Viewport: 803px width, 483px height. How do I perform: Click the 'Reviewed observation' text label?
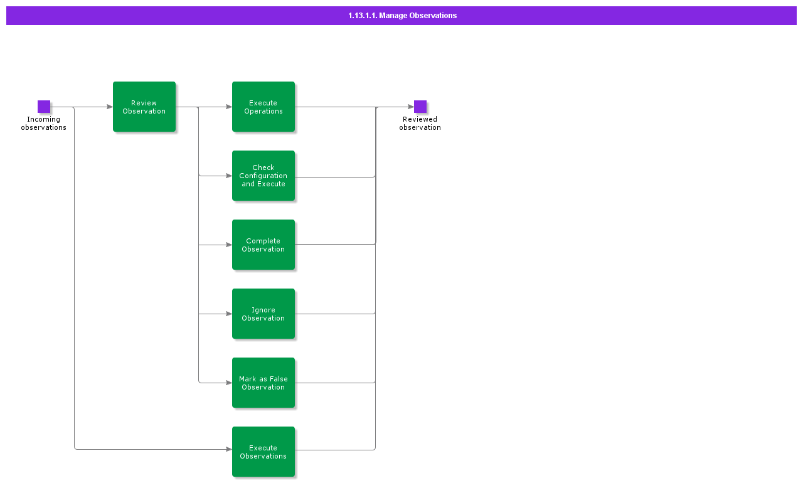[420, 124]
